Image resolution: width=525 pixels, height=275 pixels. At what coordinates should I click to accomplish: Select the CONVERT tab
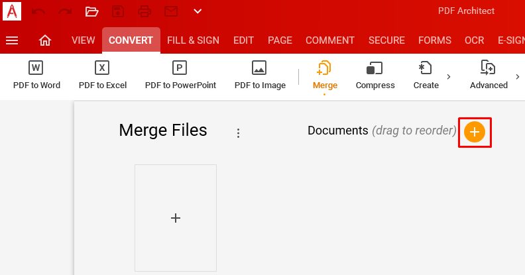(x=131, y=40)
